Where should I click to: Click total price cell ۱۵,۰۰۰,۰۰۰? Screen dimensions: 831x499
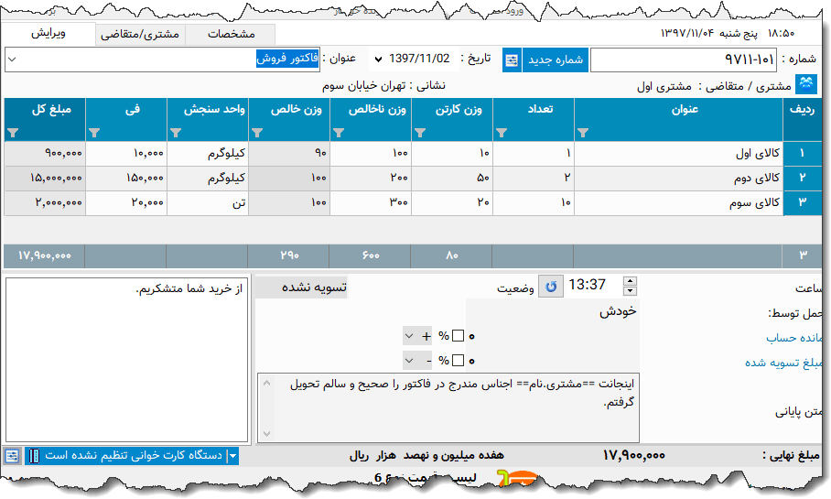coord(45,179)
